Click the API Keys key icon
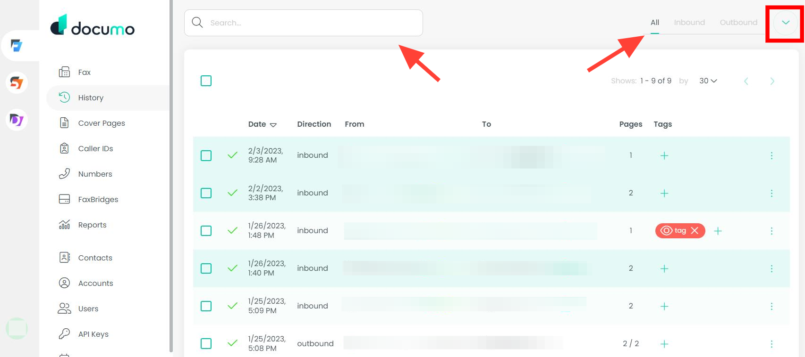 (64, 334)
